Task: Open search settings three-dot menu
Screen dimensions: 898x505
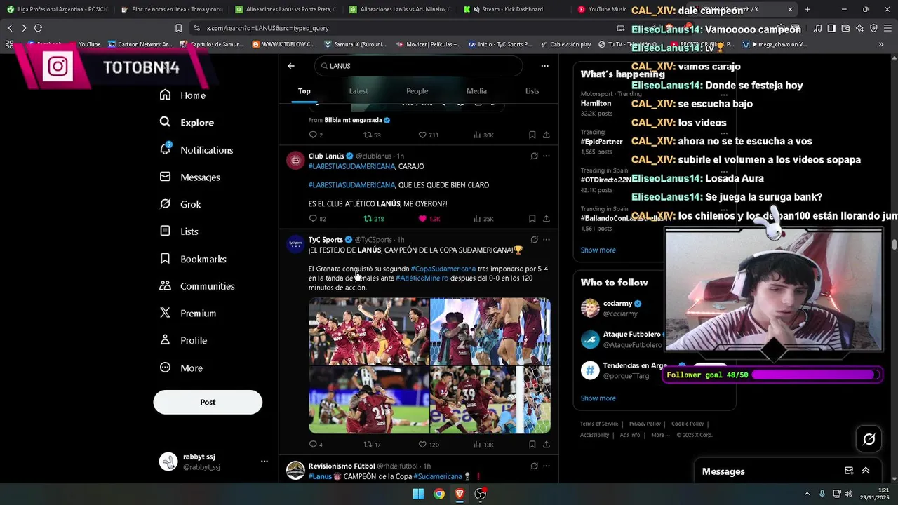Action: pos(544,66)
